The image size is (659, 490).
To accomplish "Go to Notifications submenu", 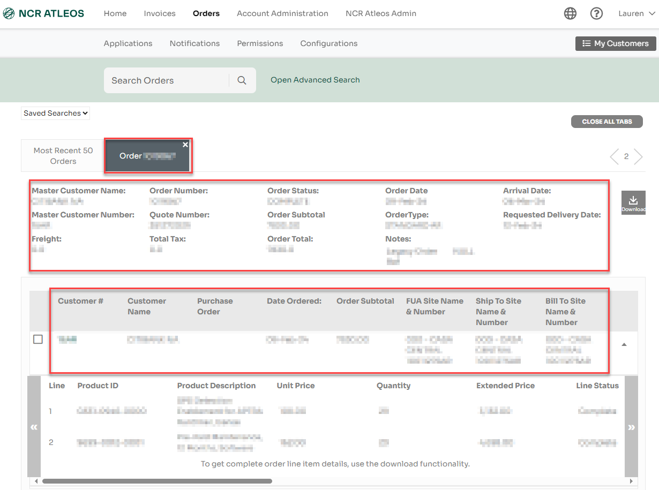I will tap(194, 43).
